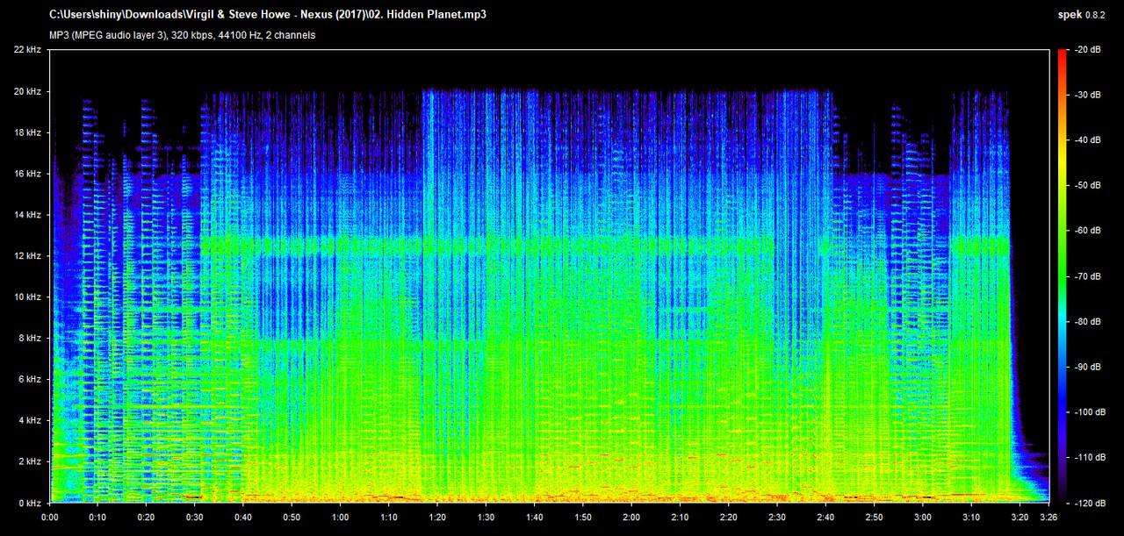1124x536 pixels.
Task: Click the 1:30 time axis label
Action: coord(486,518)
